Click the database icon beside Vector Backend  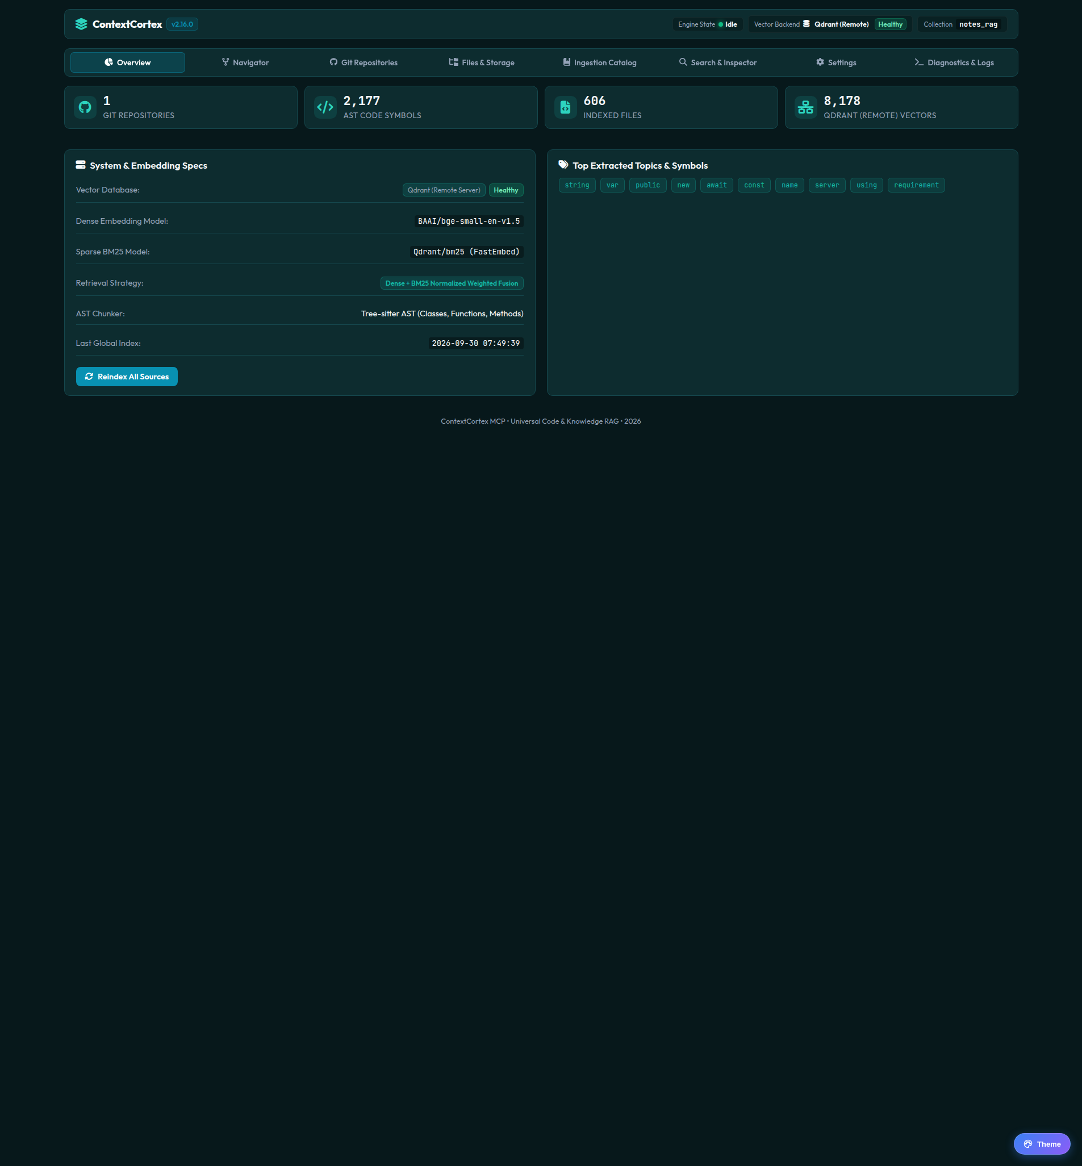coord(806,24)
